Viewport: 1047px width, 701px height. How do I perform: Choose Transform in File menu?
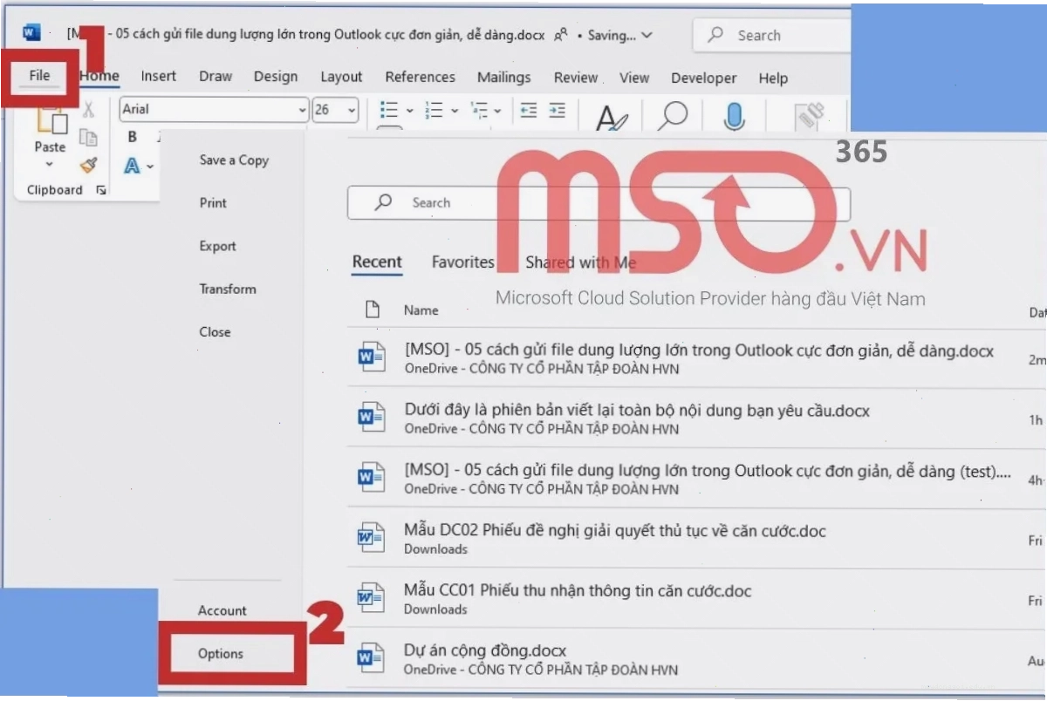(x=228, y=289)
